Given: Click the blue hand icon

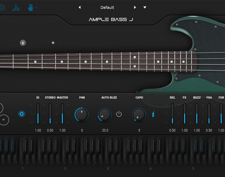Looking at the screenshot, I should [30, 7].
